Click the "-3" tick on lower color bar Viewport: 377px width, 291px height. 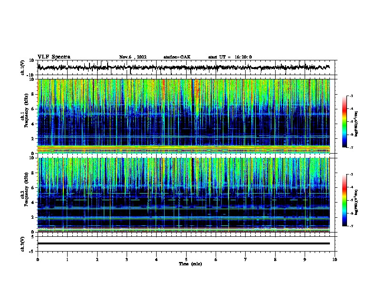[351, 175]
